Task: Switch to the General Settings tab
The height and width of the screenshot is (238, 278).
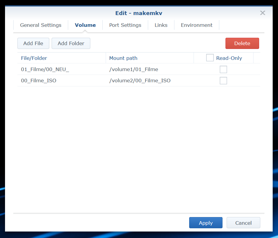Action: (x=40, y=25)
